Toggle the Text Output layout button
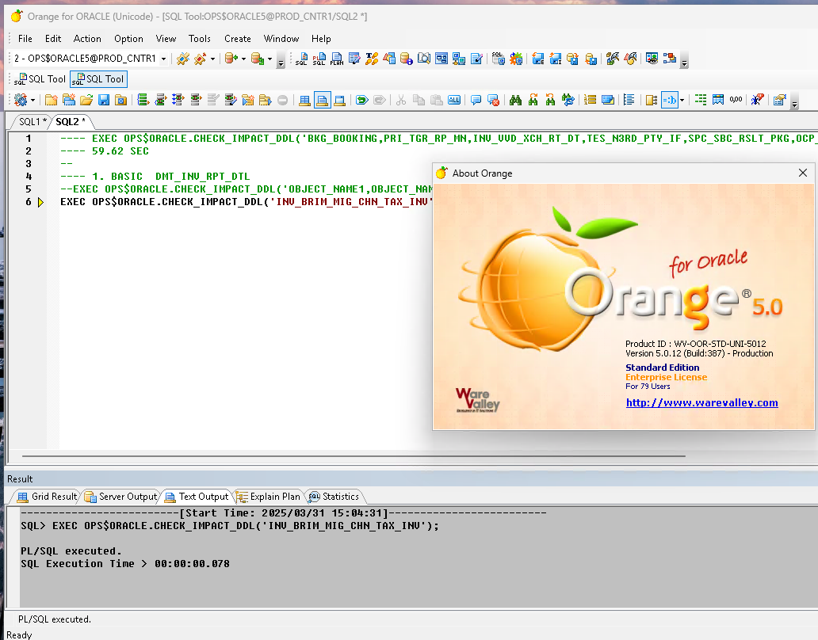 [322, 100]
